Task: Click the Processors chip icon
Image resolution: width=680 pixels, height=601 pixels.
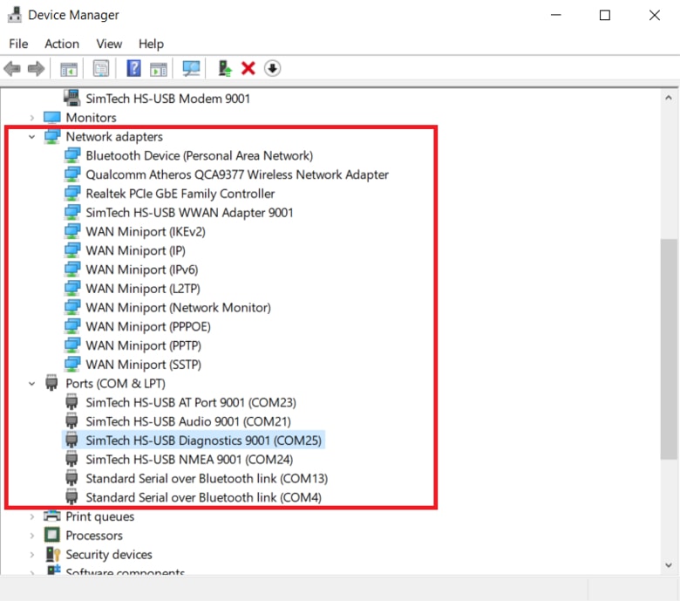Action: (52, 535)
